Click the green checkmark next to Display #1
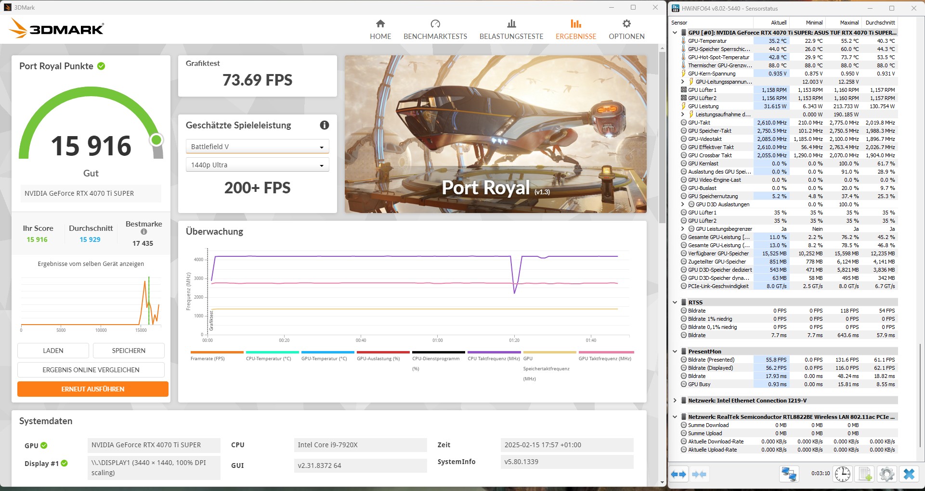This screenshot has height=491, width=925. point(64,463)
